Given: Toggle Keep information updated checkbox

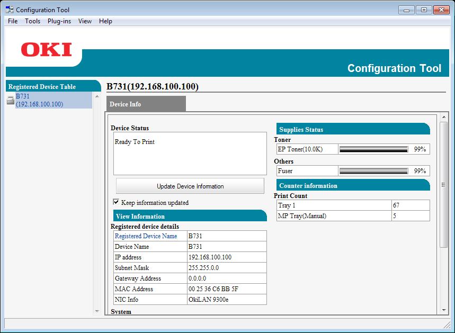Looking at the screenshot, I should [116, 202].
